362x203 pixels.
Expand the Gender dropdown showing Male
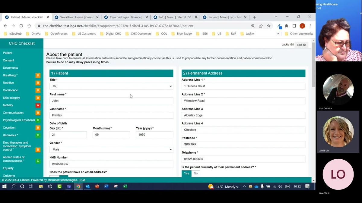[x=111, y=149]
